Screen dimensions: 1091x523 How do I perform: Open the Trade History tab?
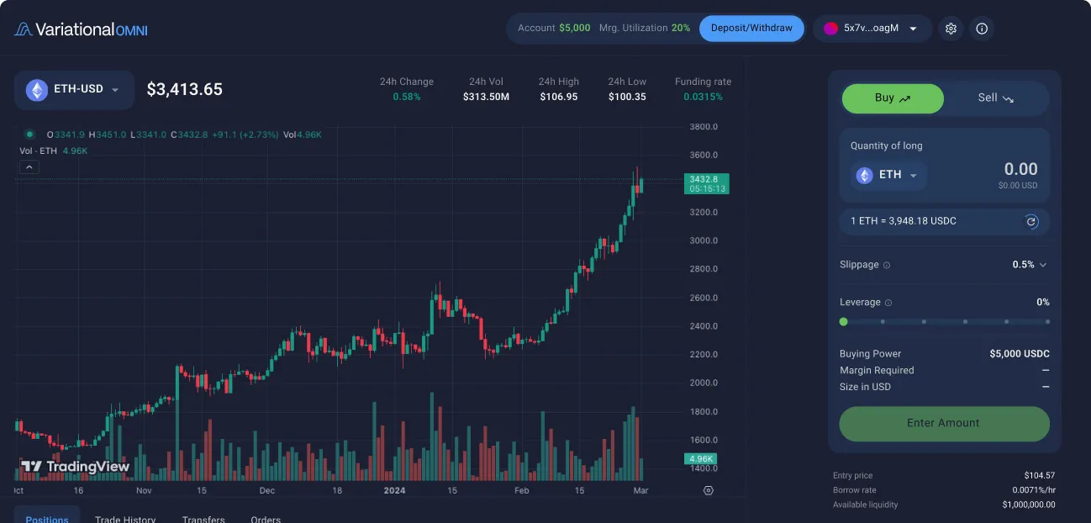pyautogui.click(x=125, y=519)
